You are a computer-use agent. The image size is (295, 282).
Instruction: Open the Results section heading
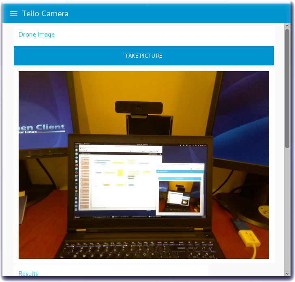point(28,273)
